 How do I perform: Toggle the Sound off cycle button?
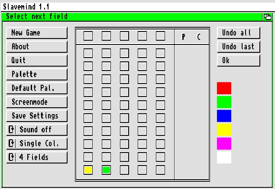37,130
